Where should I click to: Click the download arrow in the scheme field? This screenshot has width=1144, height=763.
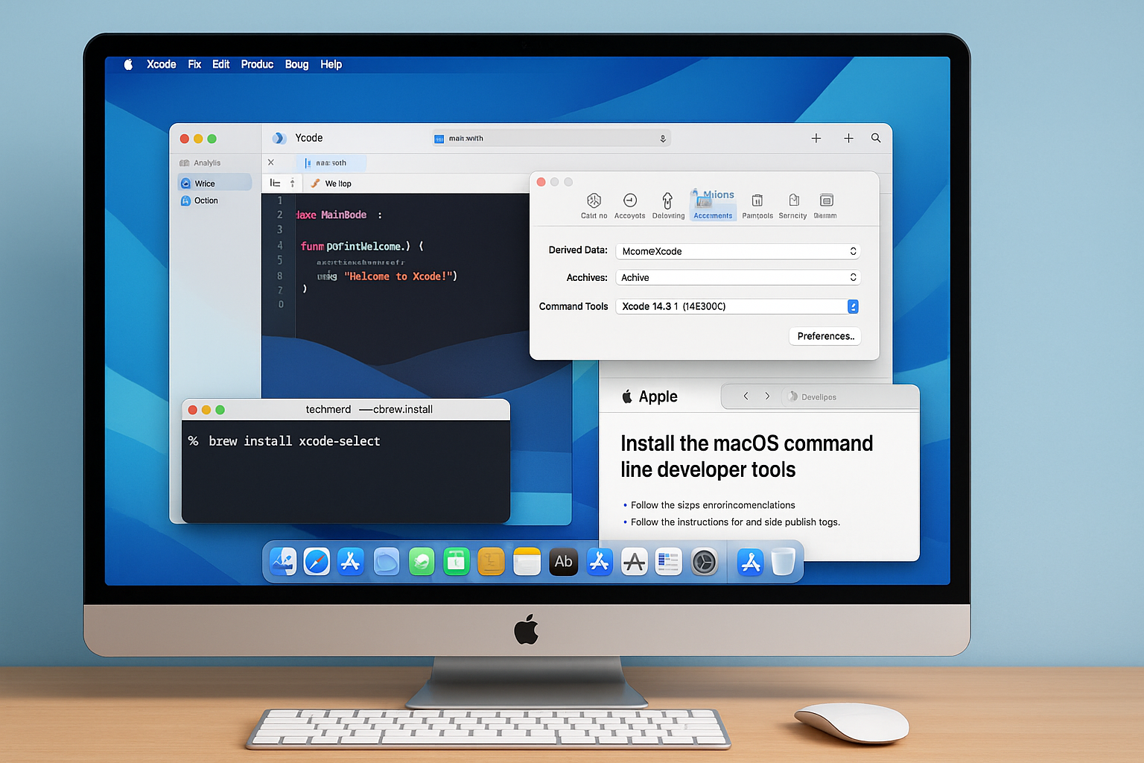662,139
